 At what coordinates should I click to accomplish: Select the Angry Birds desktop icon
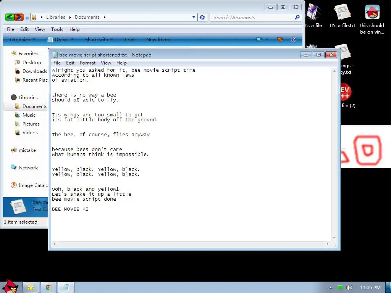click(372, 19)
